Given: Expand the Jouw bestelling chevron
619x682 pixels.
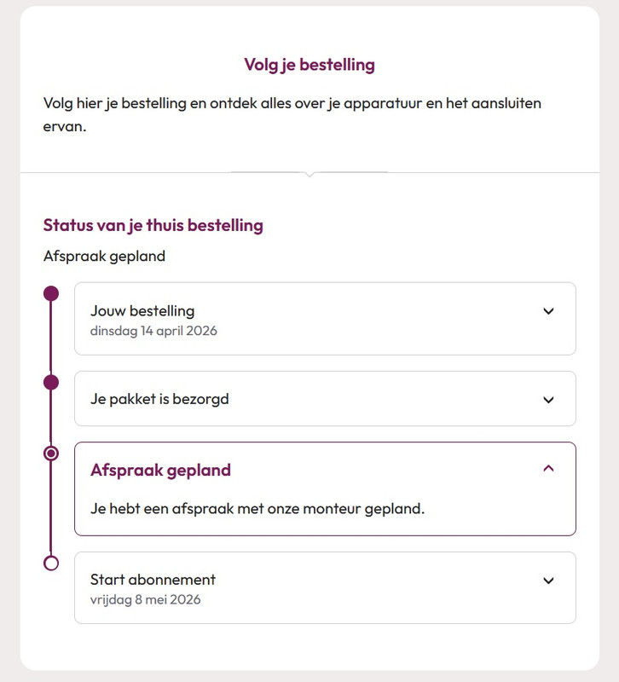Looking at the screenshot, I should pos(548,311).
